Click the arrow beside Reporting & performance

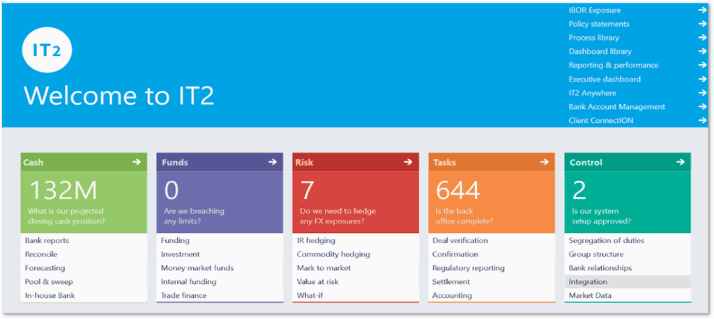pos(701,65)
